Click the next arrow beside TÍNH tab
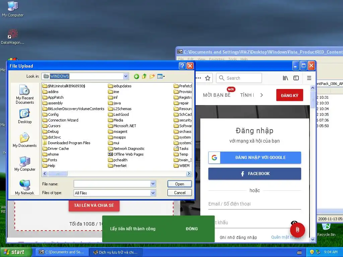Viewport: 343px width, 257px height. (262, 95)
